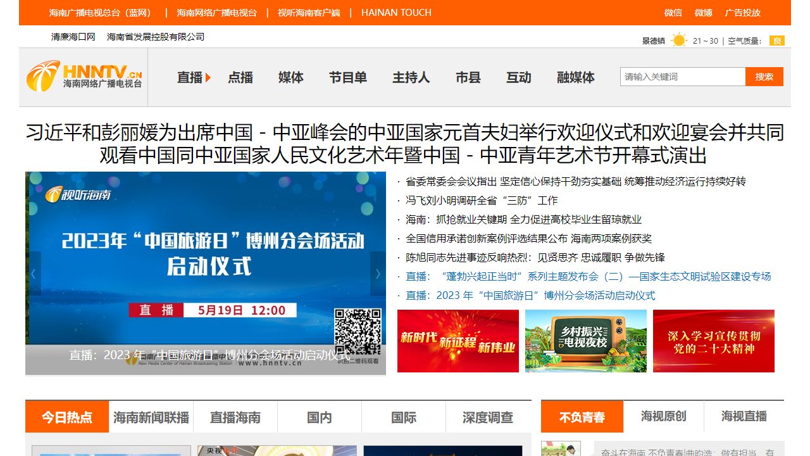Show the previous carousel slide
This screenshot has height=456, width=810.
pyautogui.click(x=34, y=274)
